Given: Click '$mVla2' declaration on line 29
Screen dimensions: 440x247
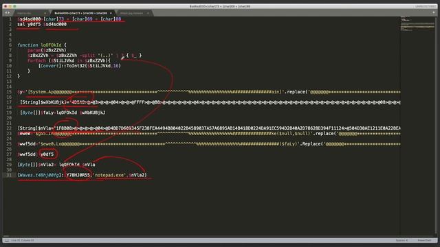Looking at the screenshot, I should tap(46, 165).
